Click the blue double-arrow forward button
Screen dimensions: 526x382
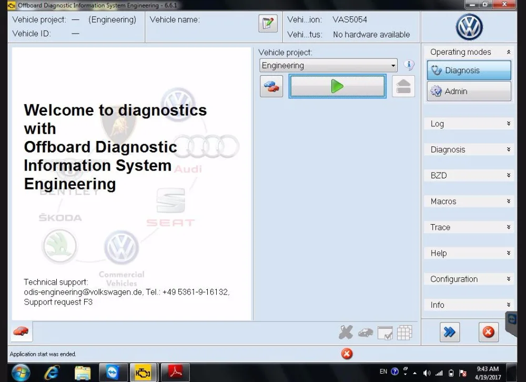point(450,332)
